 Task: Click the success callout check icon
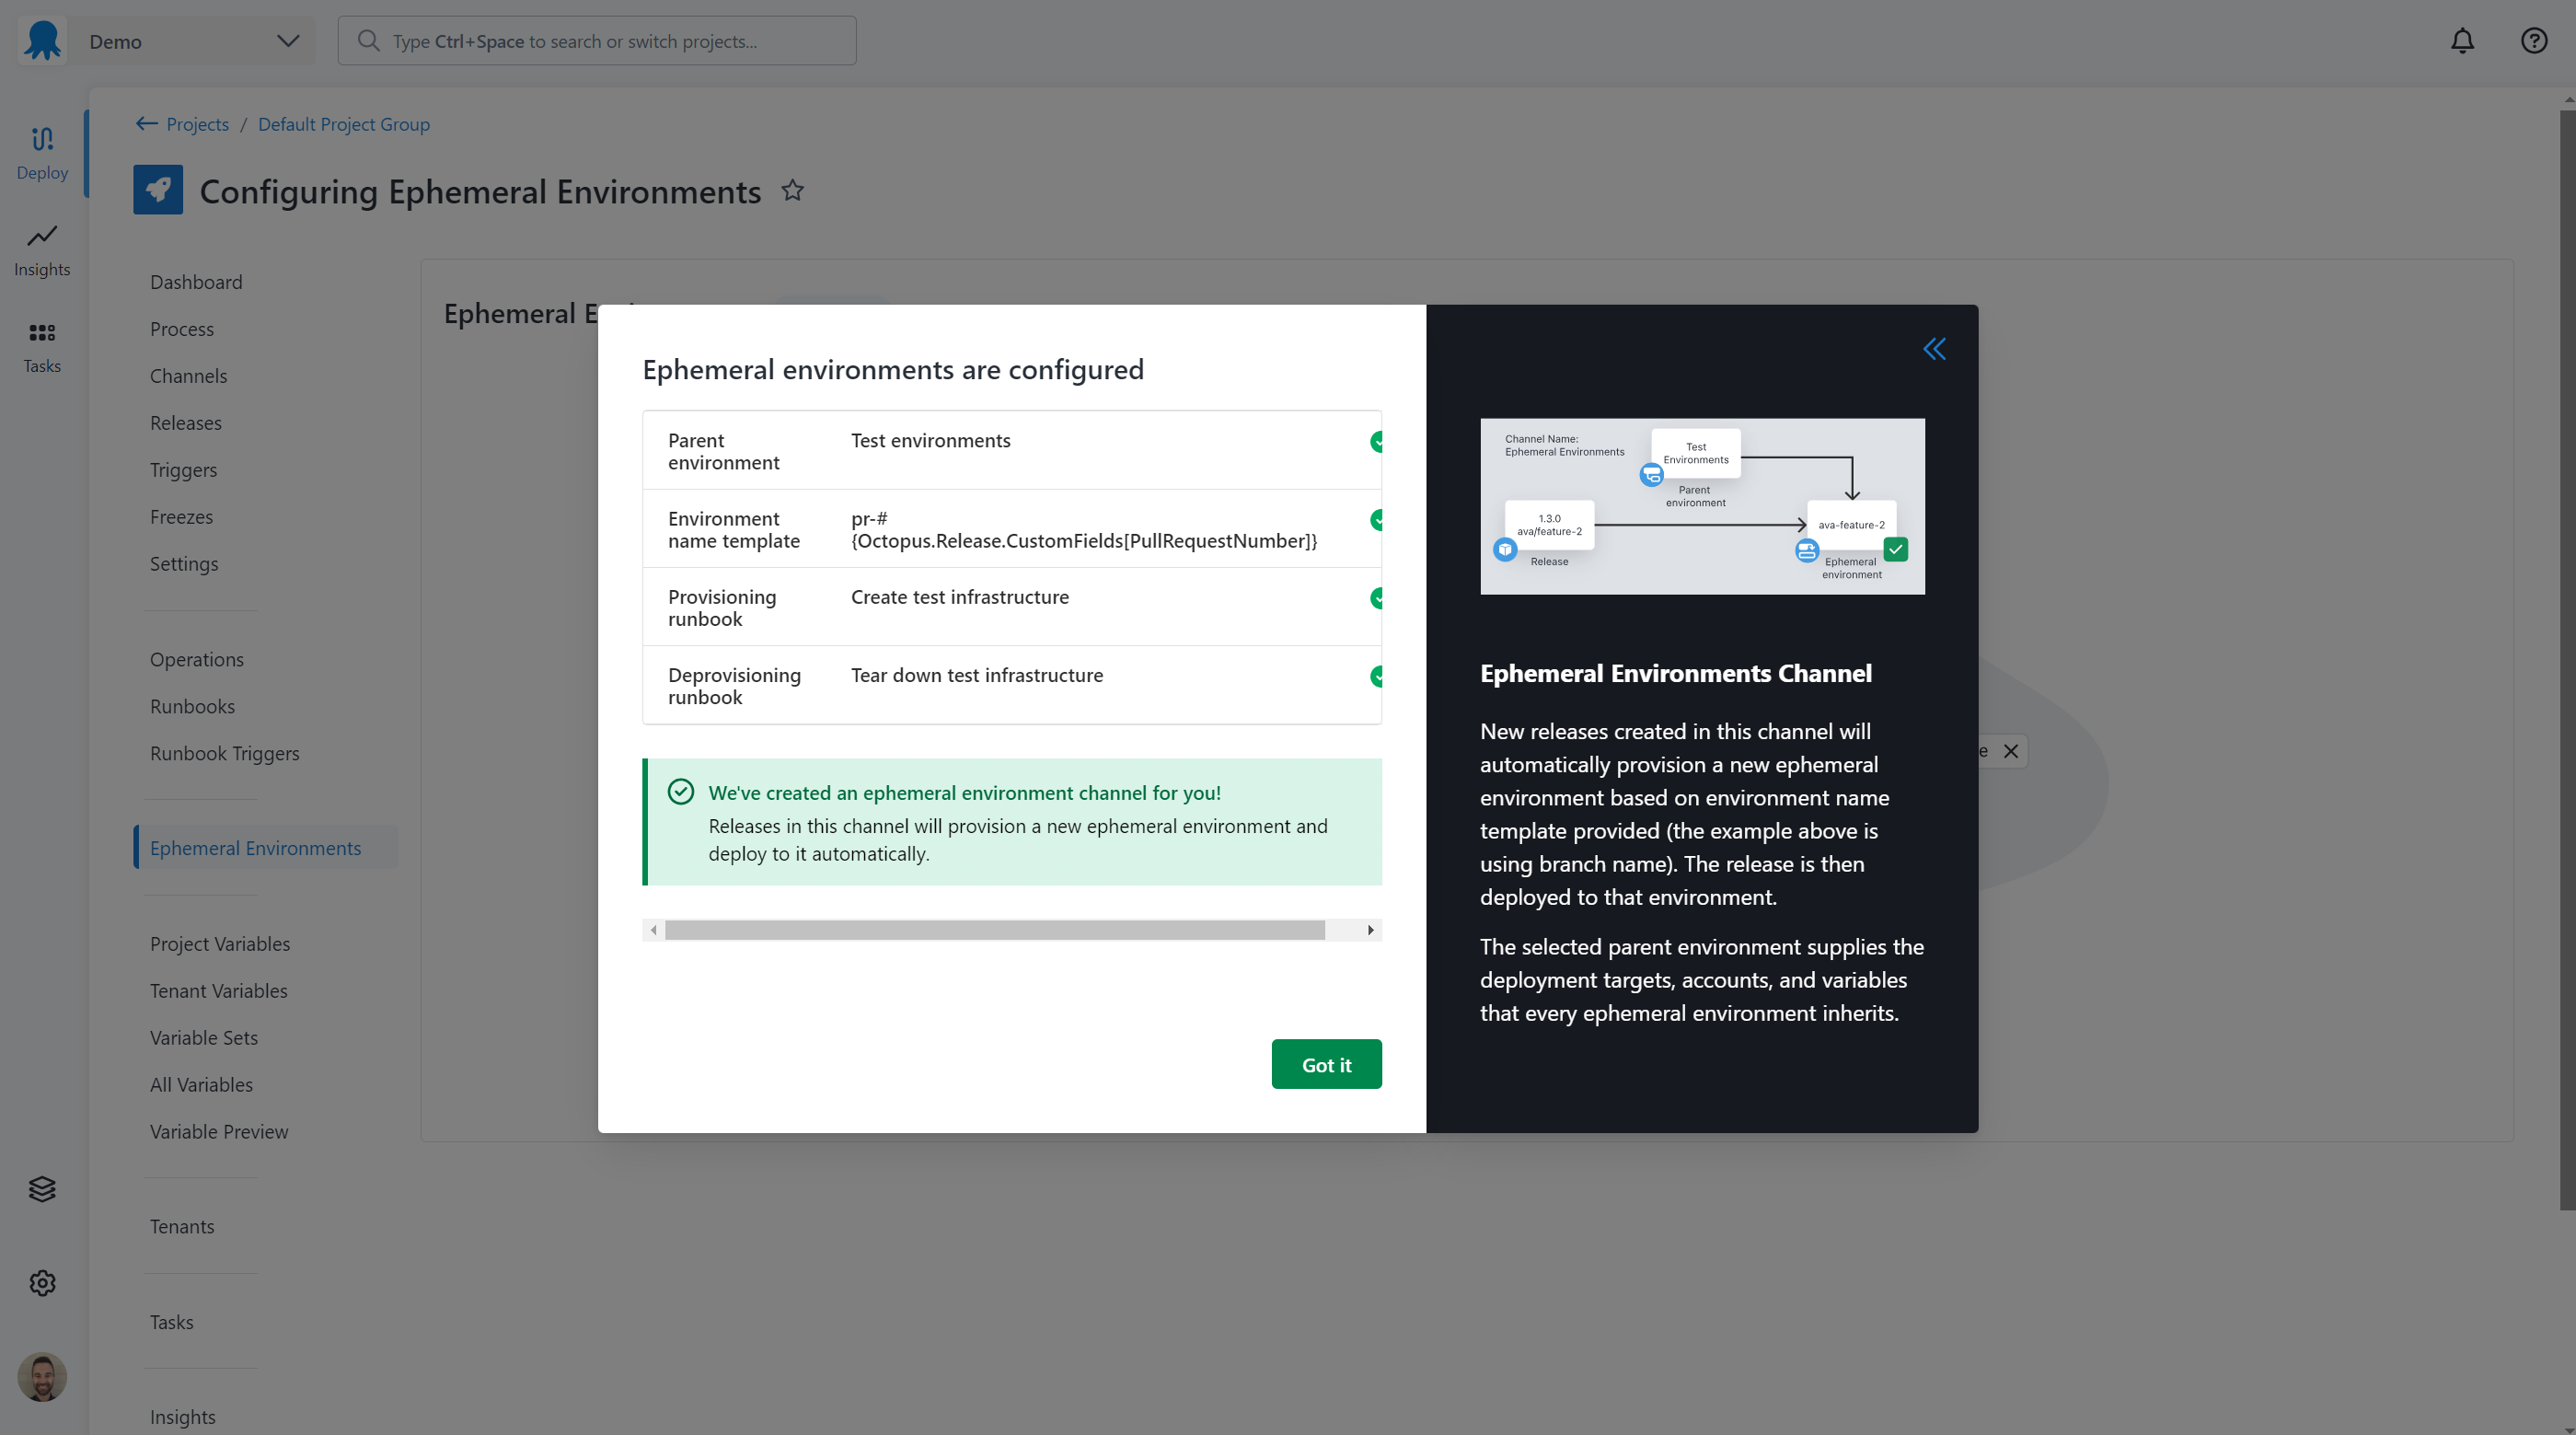pyautogui.click(x=681, y=792)
